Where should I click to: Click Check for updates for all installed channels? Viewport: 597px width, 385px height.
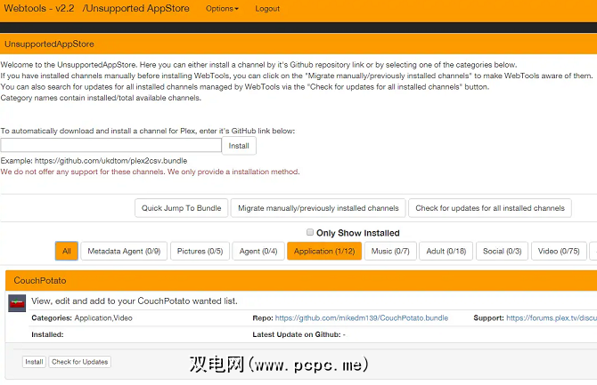(x=490, y=208)
